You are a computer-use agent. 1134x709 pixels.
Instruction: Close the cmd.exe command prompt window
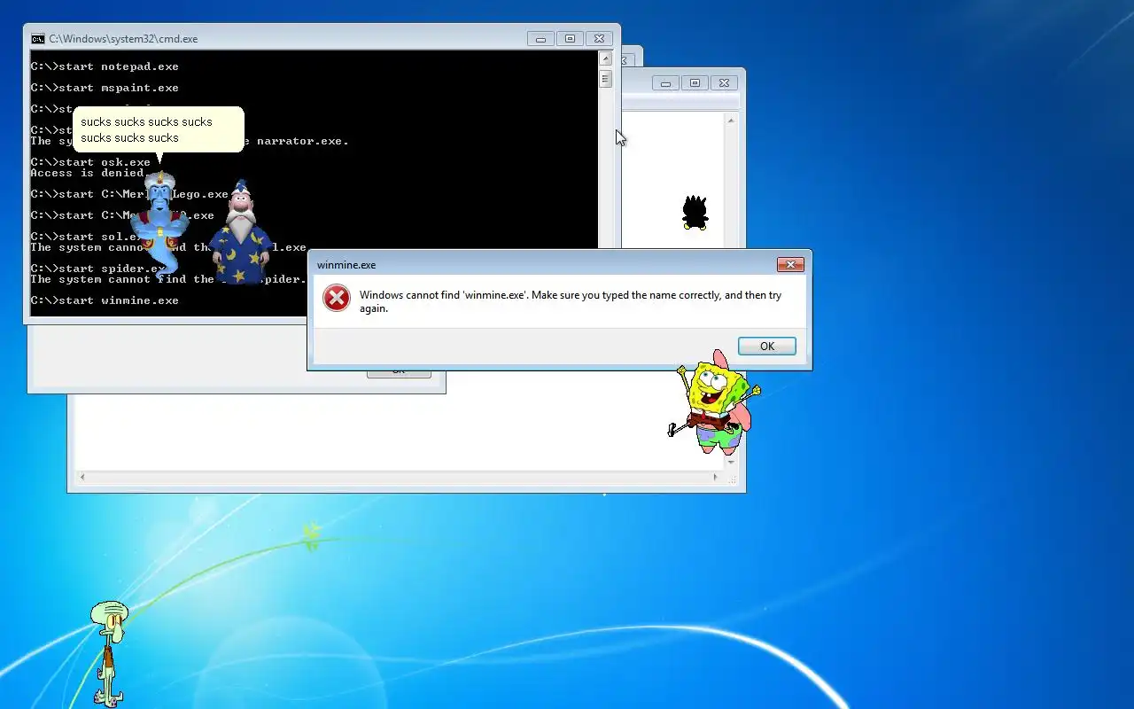(599, 39)
